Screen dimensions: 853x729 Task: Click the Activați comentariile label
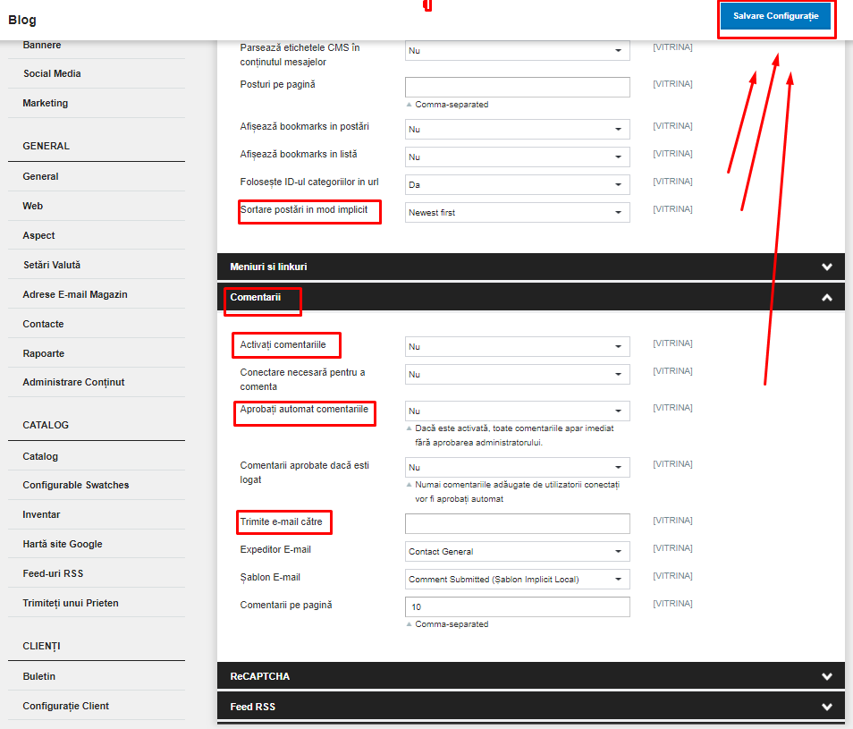(x=283, y=345)
